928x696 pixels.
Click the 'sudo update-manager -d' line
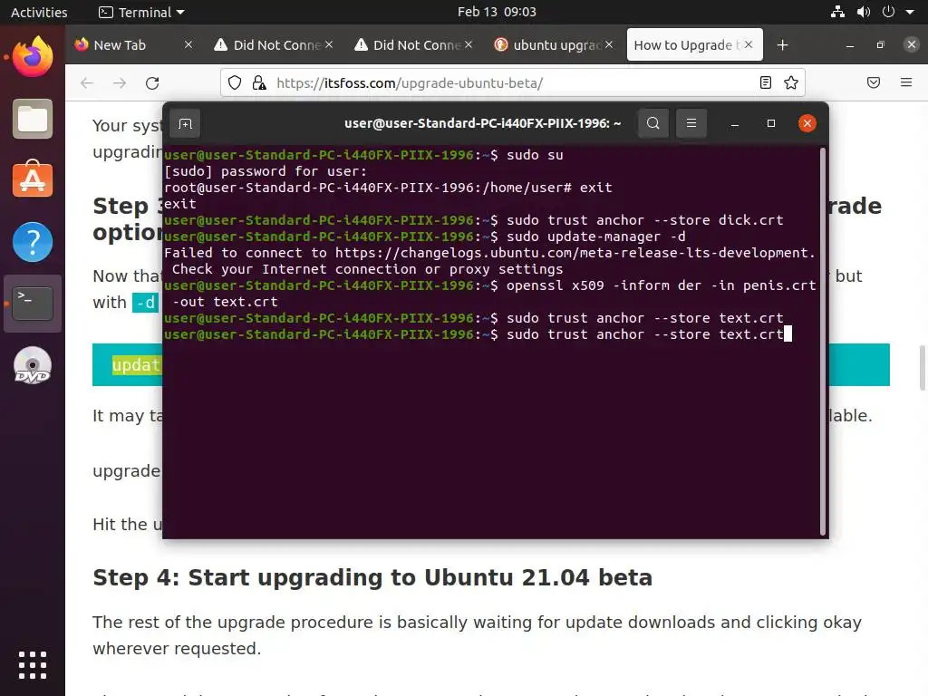pos(425,237)
